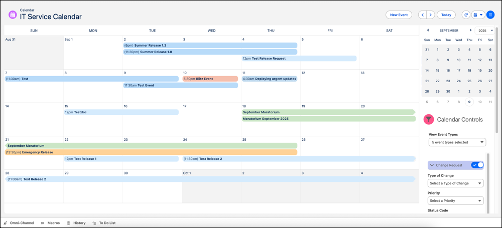Select day 30 in the mini calendar

448,92
